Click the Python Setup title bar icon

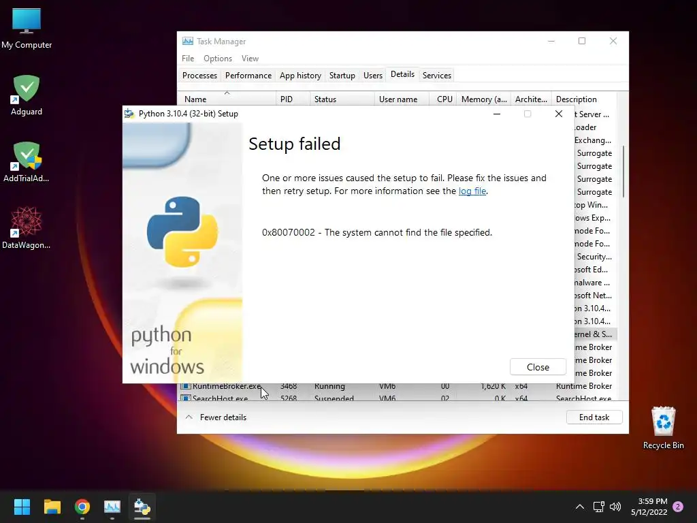(x=129, y=114)
